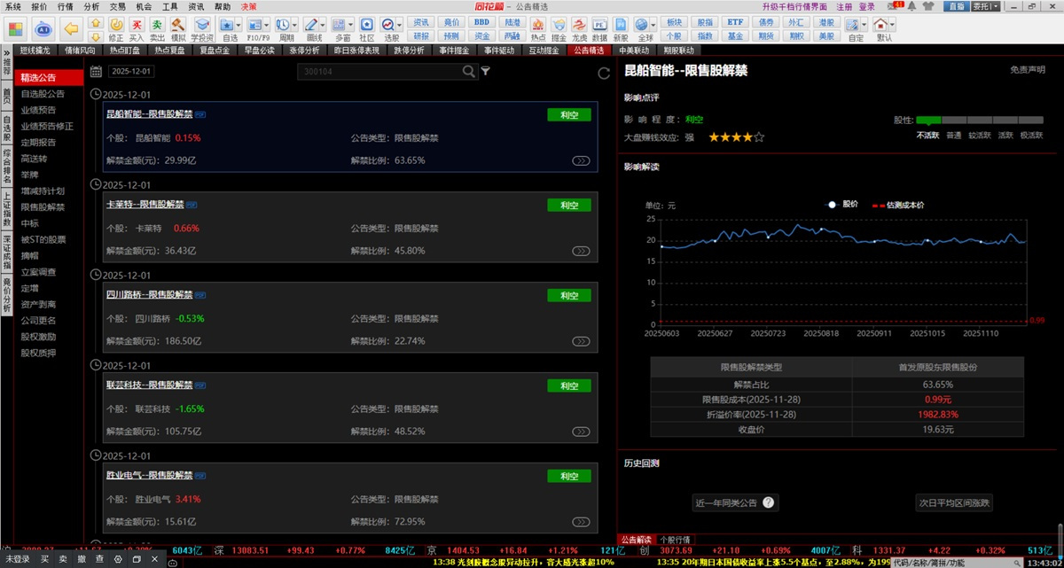Open the 卡莱特--限售股解禁 announcement link
Viewport: 1064px width, 568px height.
149,205
